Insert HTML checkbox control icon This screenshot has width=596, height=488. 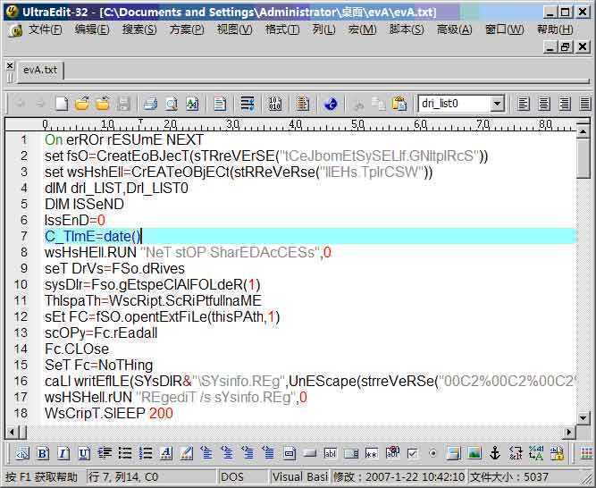[x=413, y=453]
